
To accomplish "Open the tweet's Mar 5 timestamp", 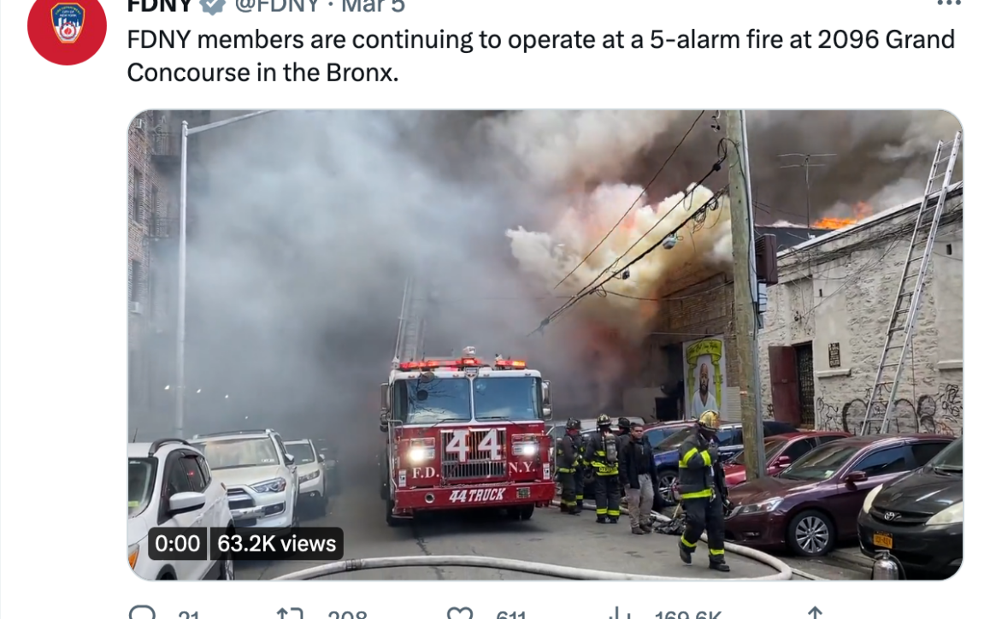I will point(373,6).
